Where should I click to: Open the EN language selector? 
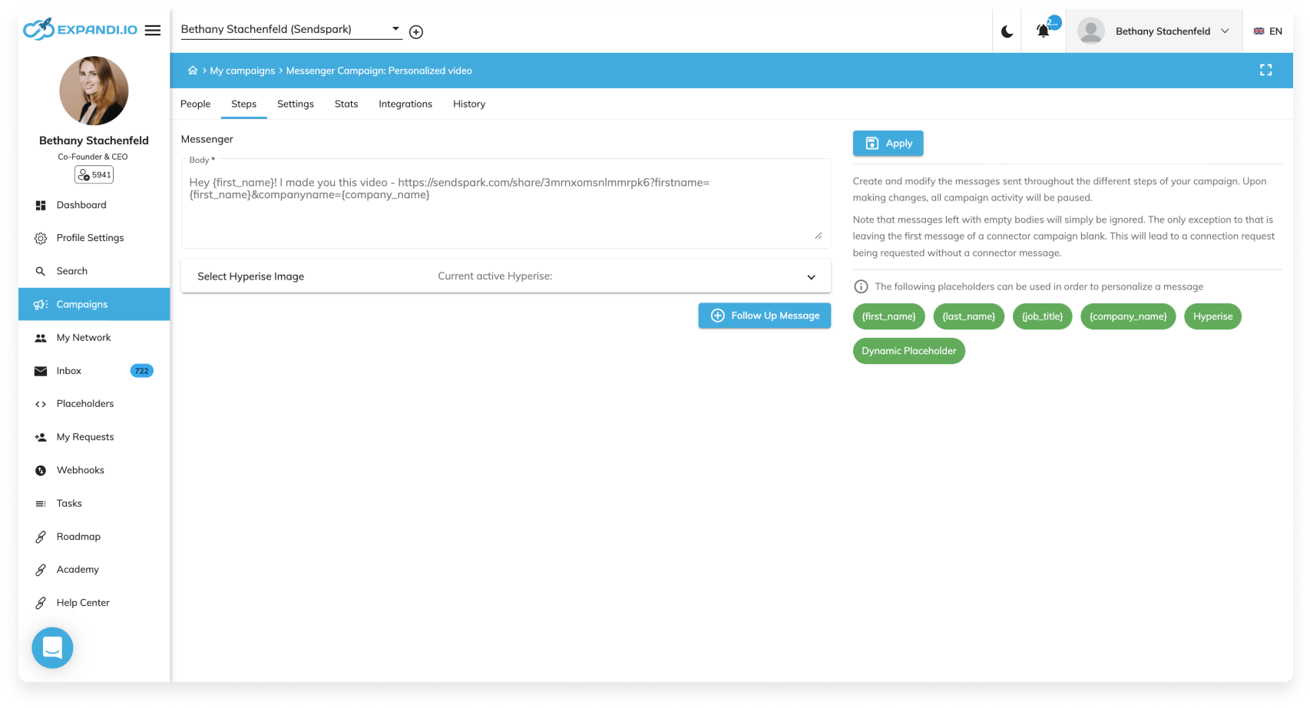1267,31
